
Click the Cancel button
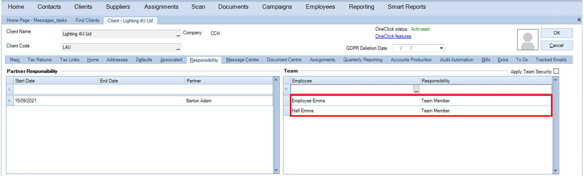point(557,45)
